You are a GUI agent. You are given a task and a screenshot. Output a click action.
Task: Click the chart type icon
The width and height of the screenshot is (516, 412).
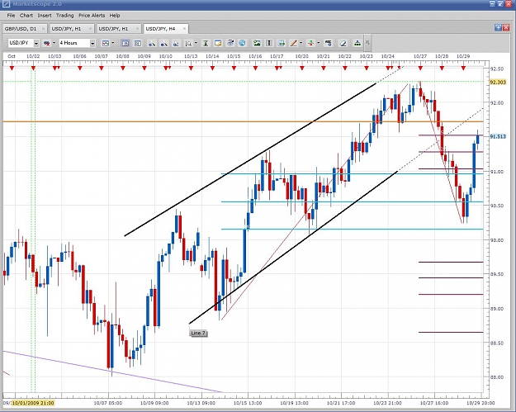tap(106, 43)
